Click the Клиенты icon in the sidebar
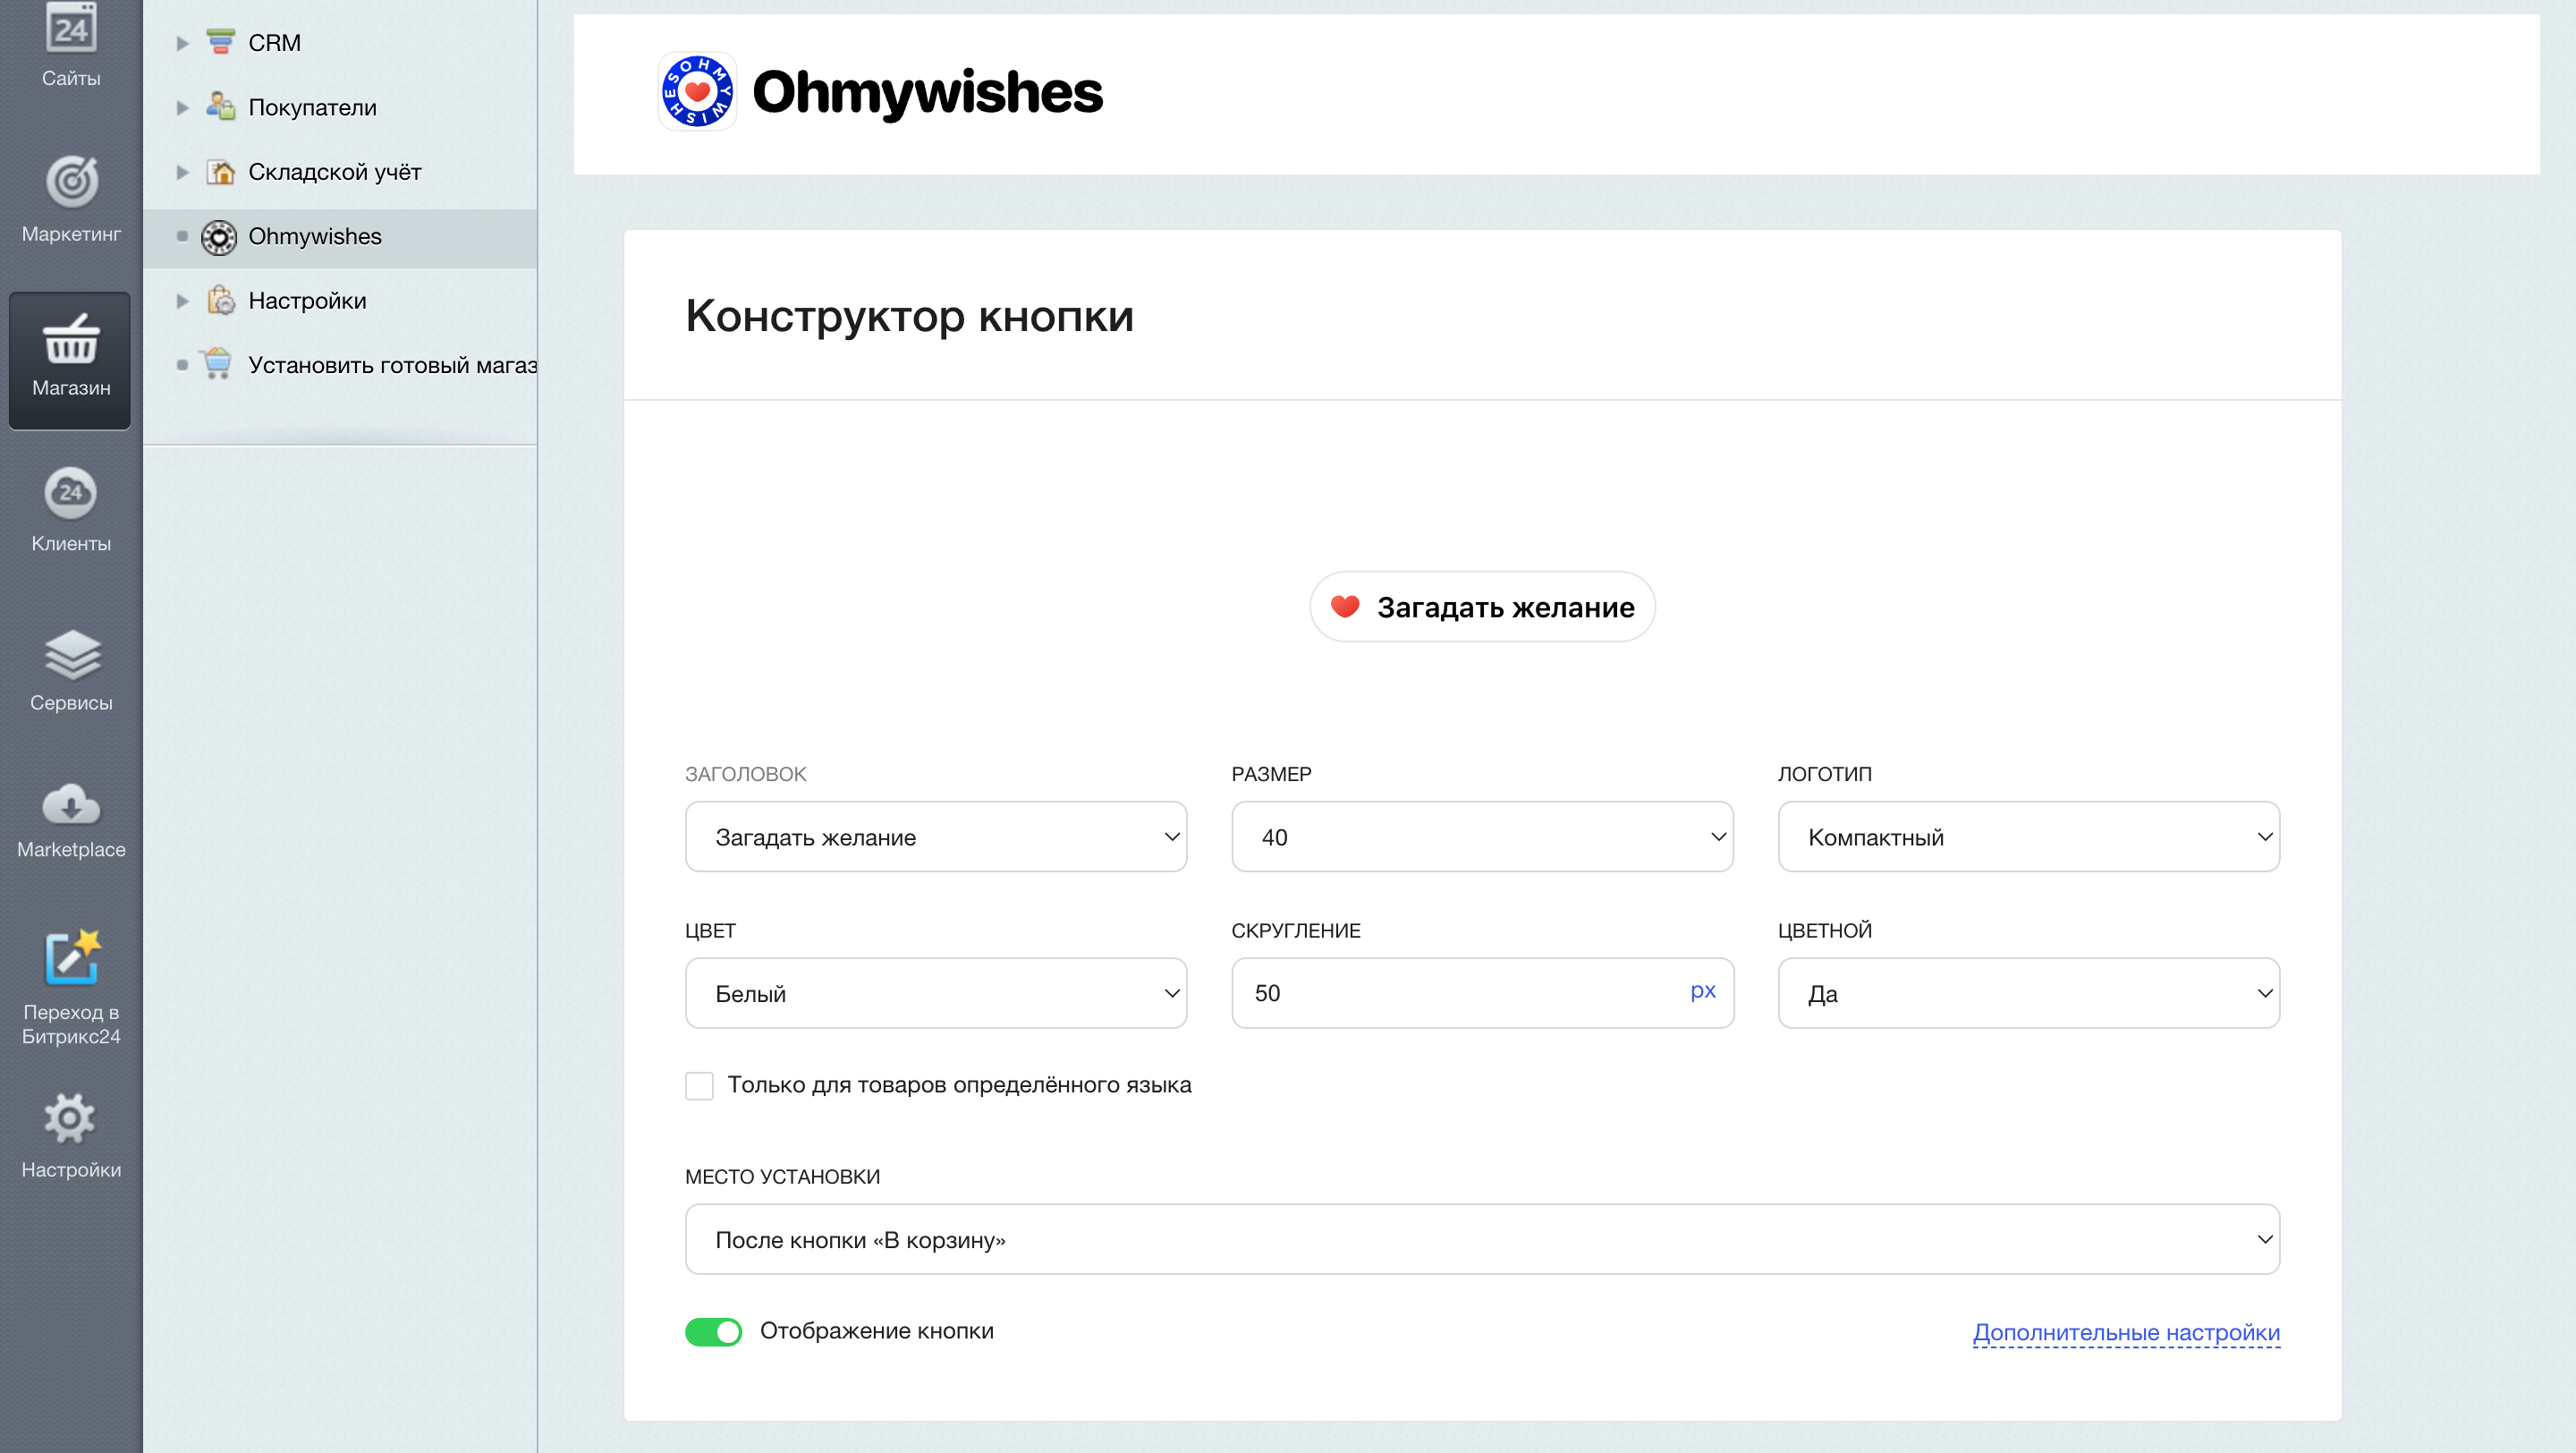The width and height of the screenshot is (2576, 1453). 69,510
